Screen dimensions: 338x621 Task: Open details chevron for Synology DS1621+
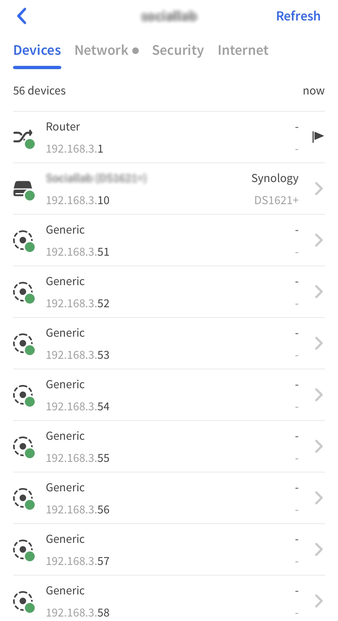click(x=319, y=189)
